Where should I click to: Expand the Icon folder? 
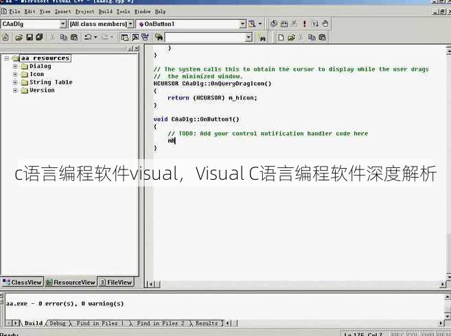pos(15,75)
